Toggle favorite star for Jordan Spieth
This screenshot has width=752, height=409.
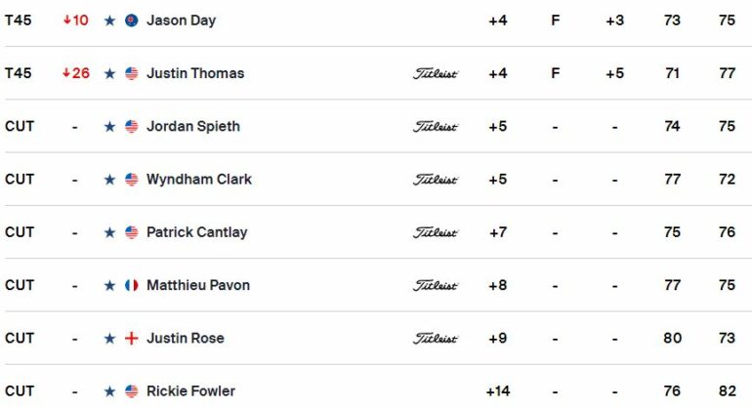109,127
